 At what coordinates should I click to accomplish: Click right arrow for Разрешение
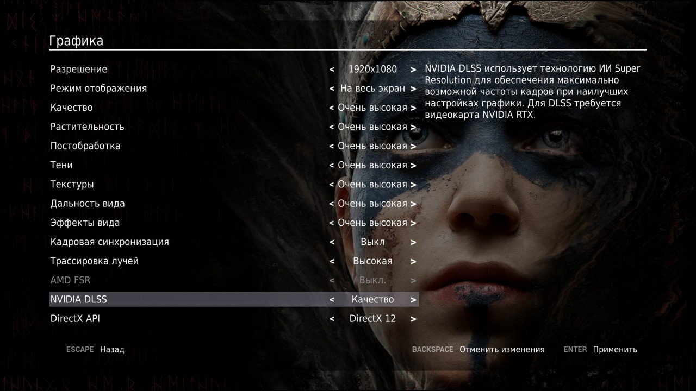point(413,70)
